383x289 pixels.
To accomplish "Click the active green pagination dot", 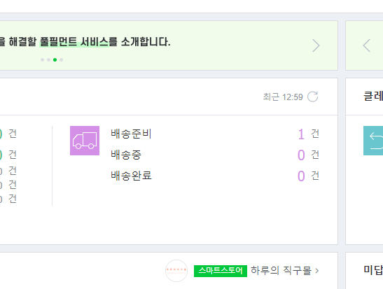I will [55, 59].
